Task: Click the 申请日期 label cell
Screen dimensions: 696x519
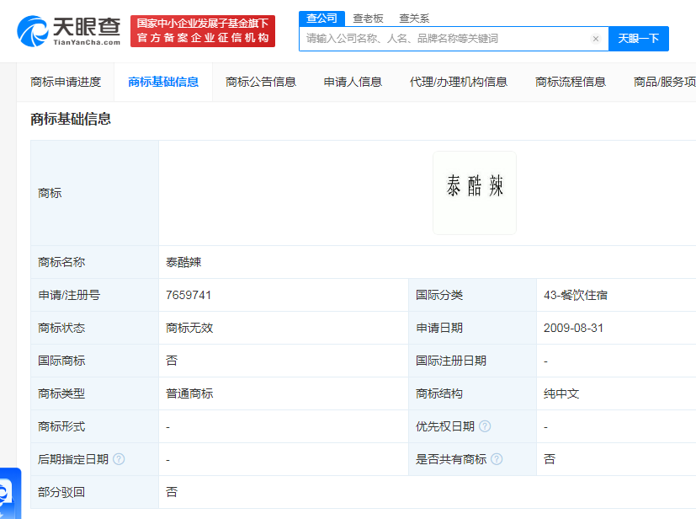Action: coord(472,328)
